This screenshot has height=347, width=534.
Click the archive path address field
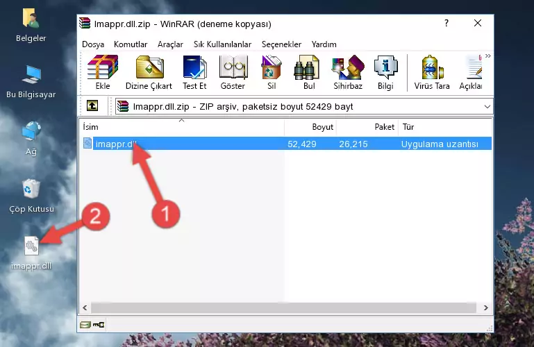tap(303, 106)
